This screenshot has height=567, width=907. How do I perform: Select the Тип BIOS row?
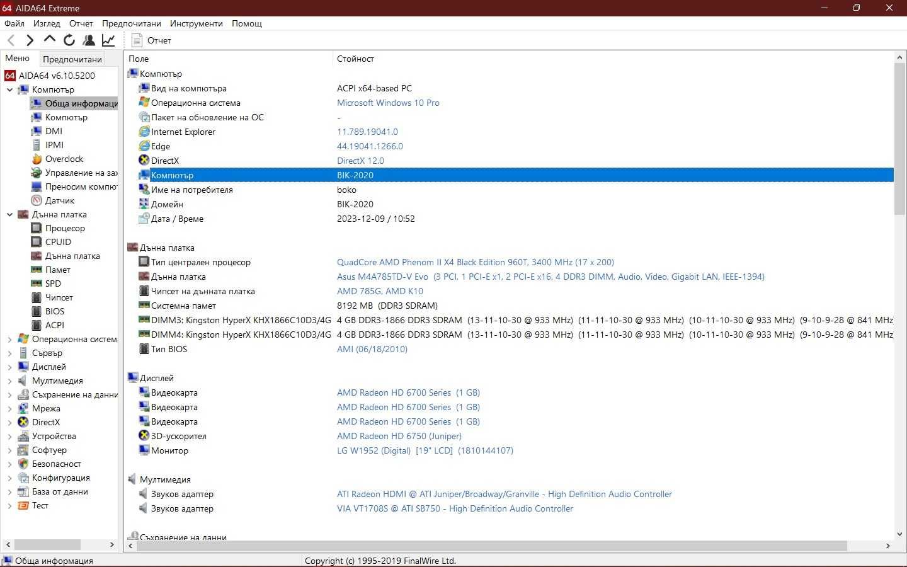pyautogui.click(x=509, y=349)
